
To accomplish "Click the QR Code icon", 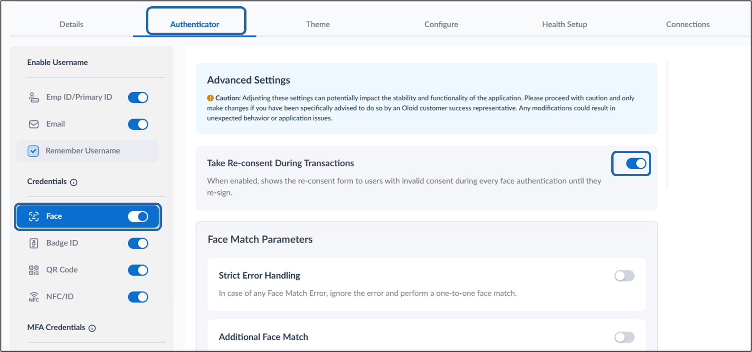I will pyautogui.click(x=34, y=270).
